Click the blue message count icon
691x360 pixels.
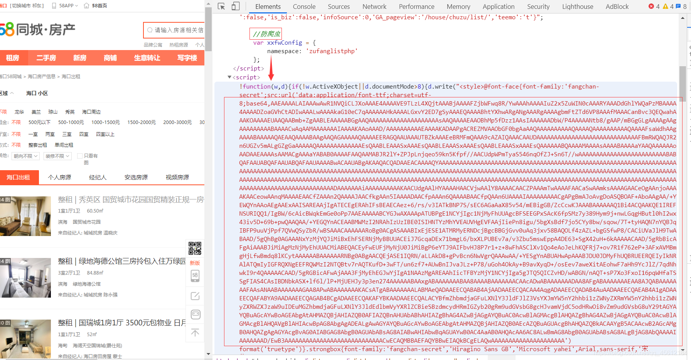[678, 6]
